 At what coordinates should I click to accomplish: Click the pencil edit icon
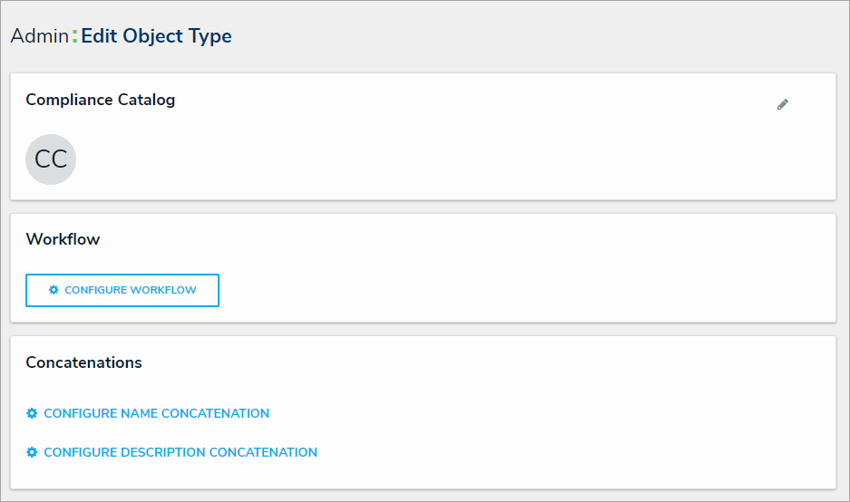(783, 104)
